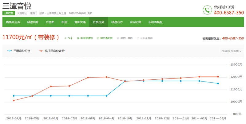Open the 房贷计算器 link
Viewport: 246px width, 124px height.
click(126, 38)
